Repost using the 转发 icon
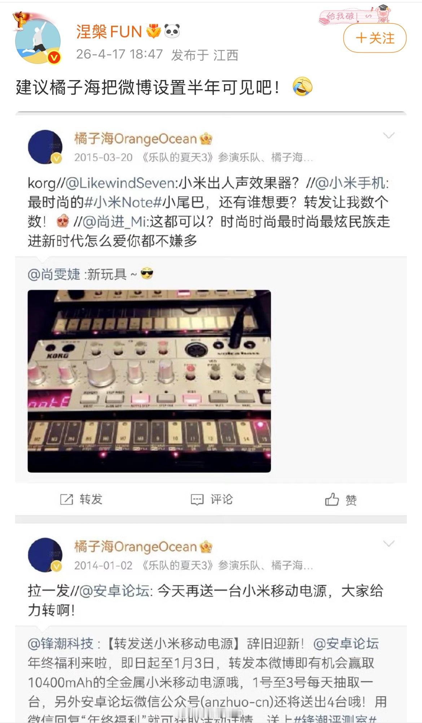422x723 pixels. pos(81,499)
